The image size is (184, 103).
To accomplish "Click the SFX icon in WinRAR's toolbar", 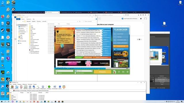I will (64, 87).
